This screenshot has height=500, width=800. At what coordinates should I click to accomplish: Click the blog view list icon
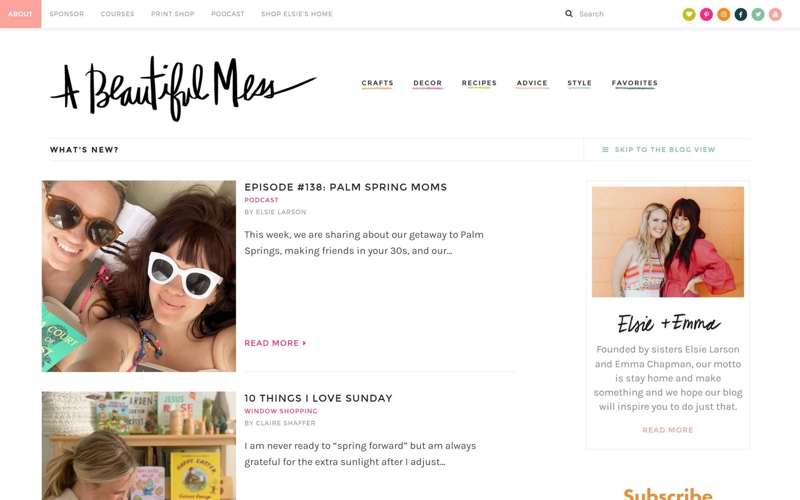605,149
